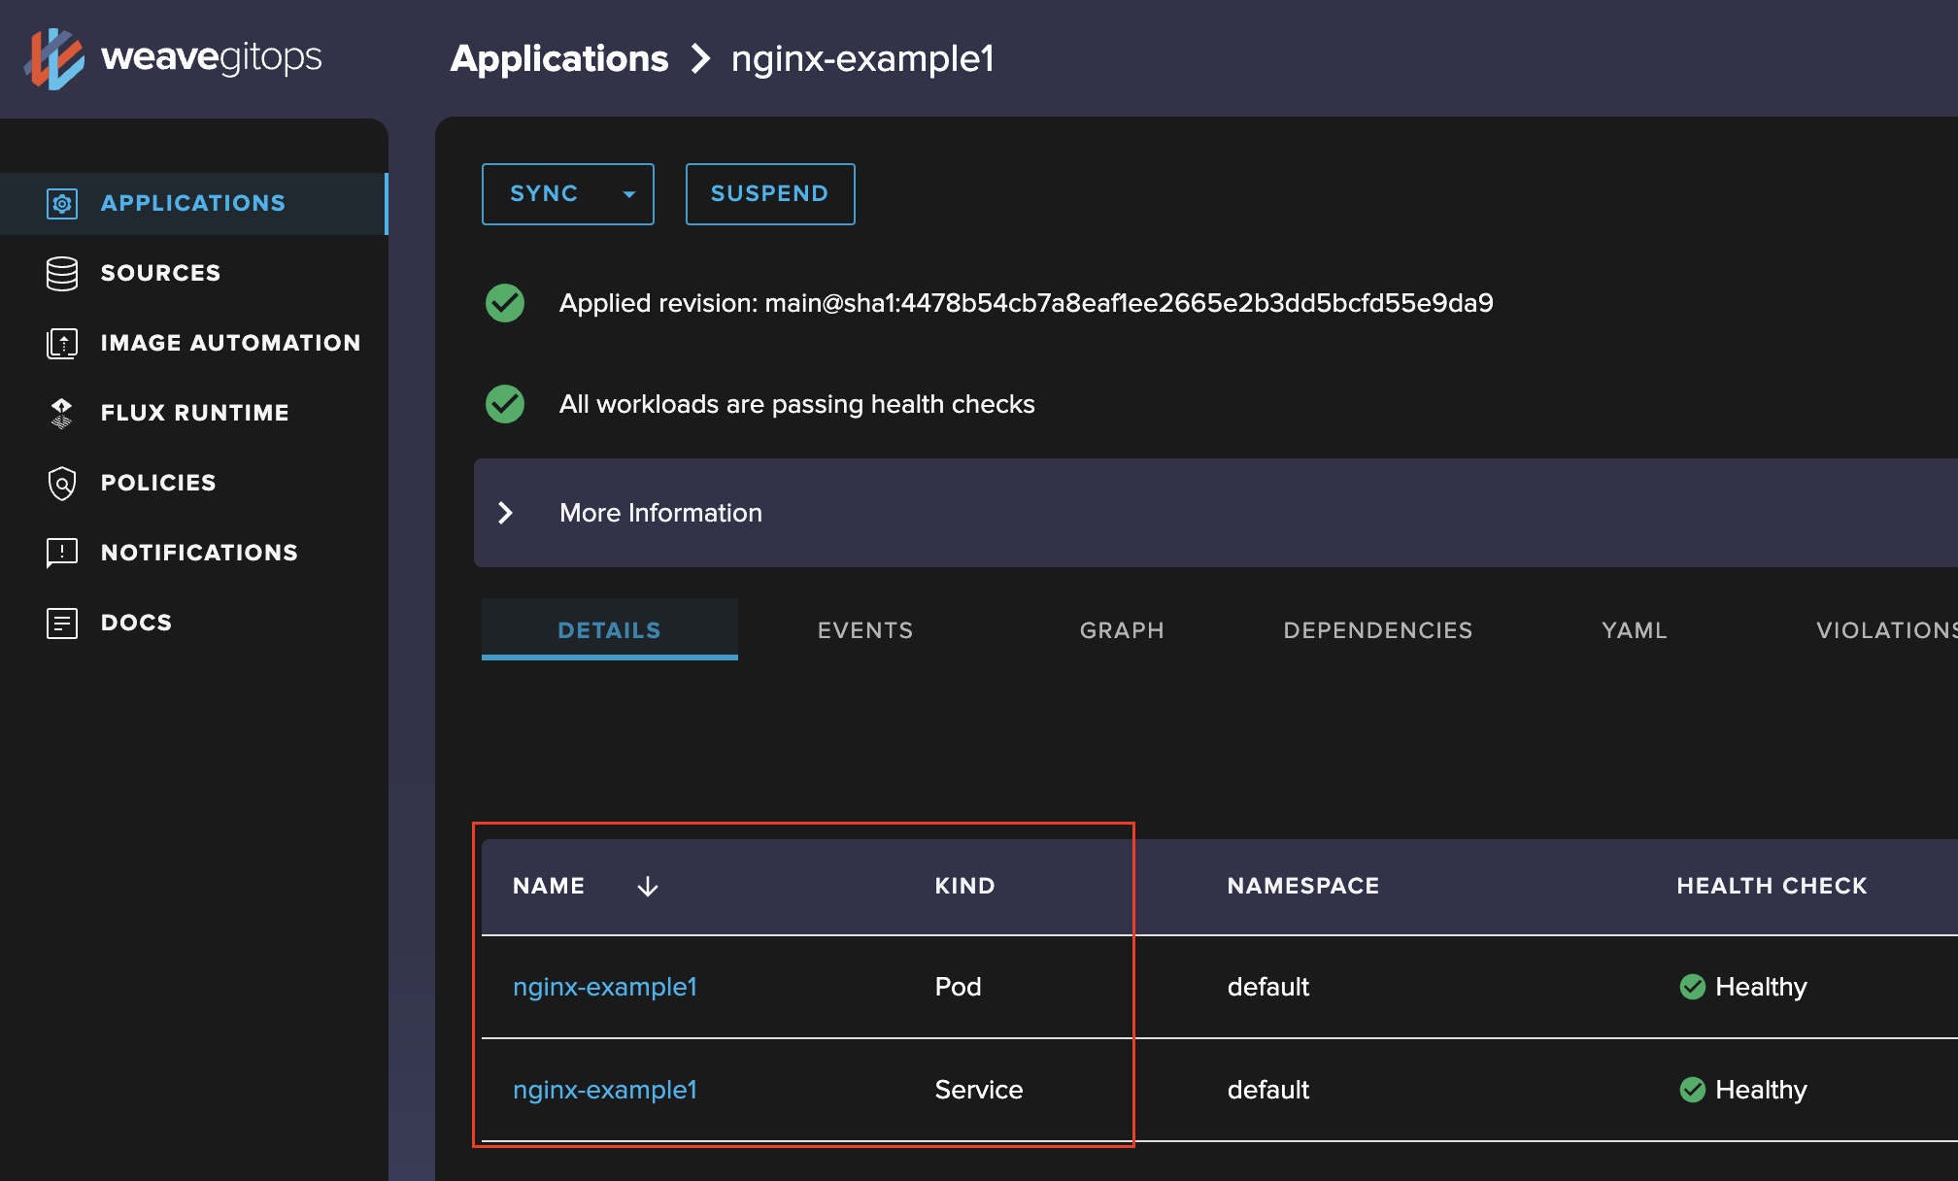Select the DEPENDENCIES tab

point(1377,630)
